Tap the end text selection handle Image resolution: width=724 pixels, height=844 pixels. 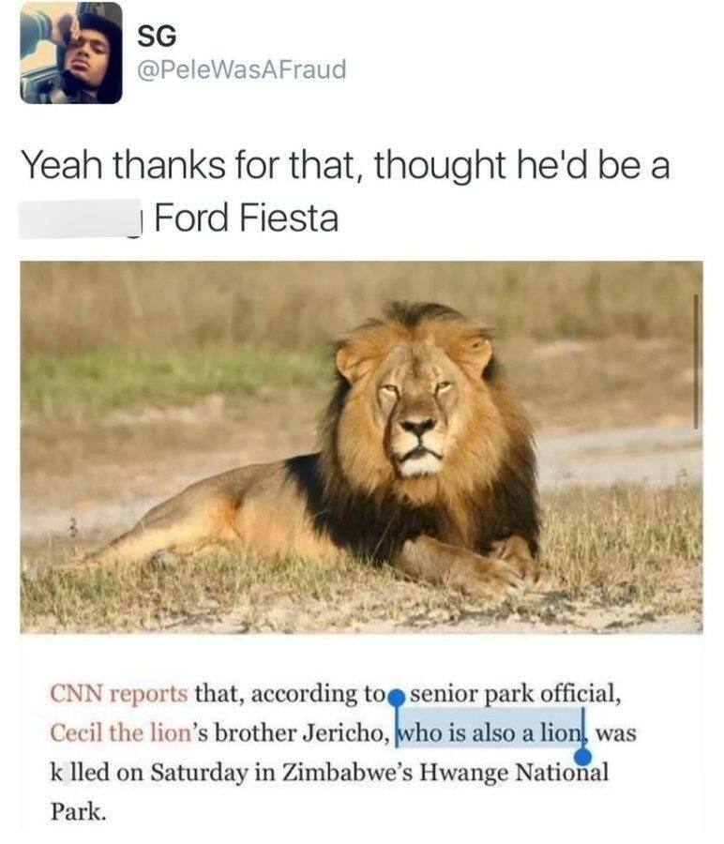(582, 756)
